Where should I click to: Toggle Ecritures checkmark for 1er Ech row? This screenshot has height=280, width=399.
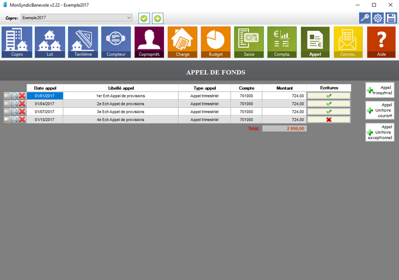(328, 96)
